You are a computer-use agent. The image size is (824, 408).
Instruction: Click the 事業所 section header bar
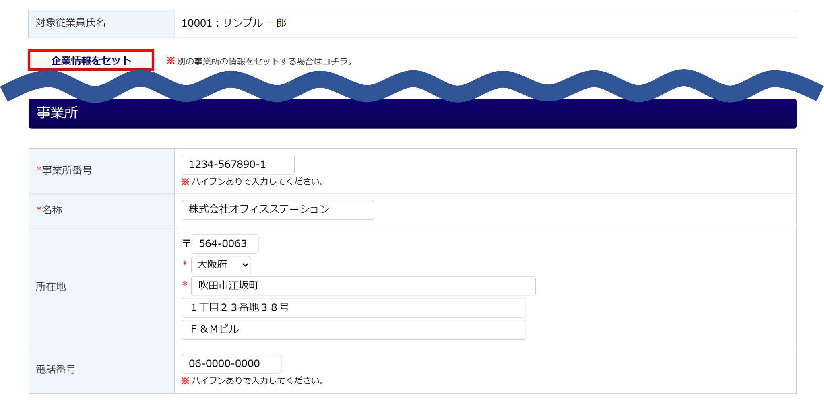(x=412, y=113)
